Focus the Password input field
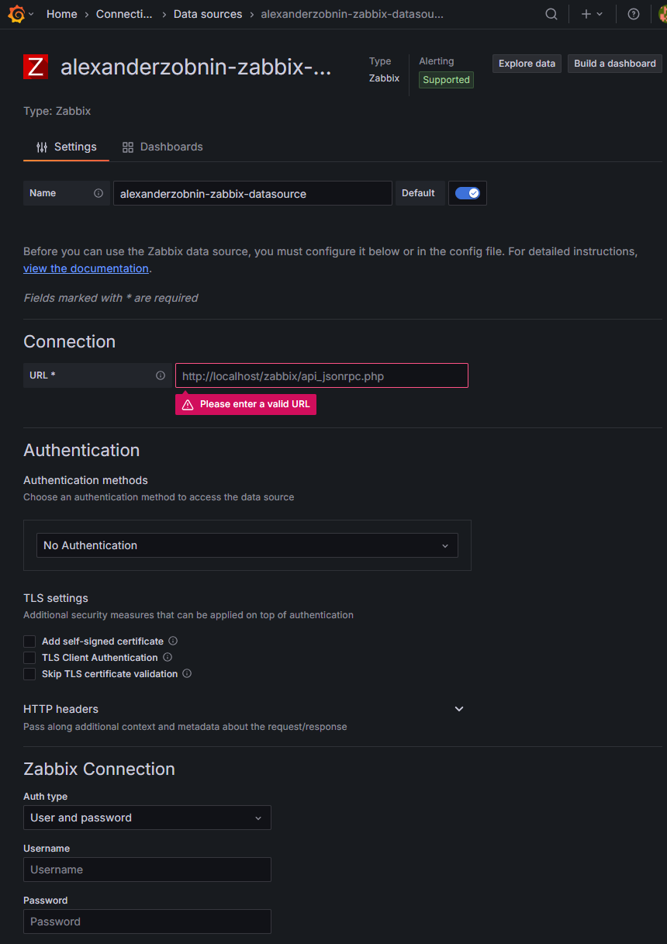 [x=147, y=922]
